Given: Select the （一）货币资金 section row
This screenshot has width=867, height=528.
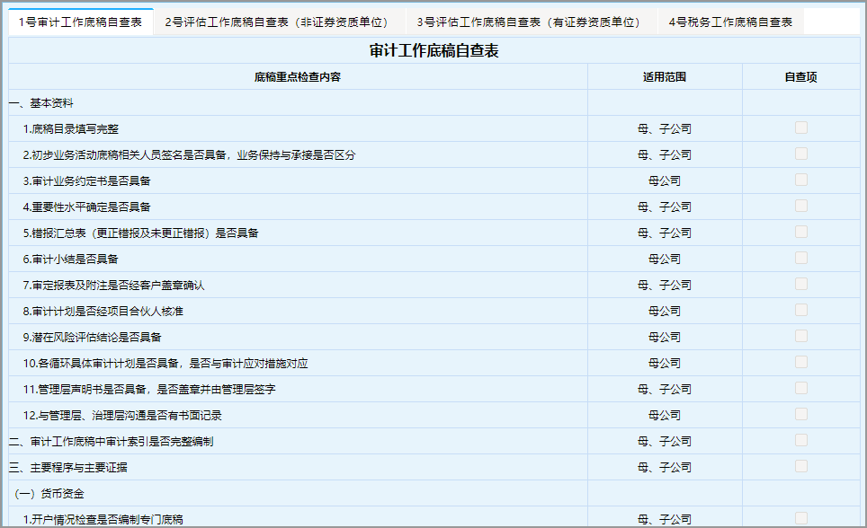Looking at the screenshot, I should pos(54,493).
